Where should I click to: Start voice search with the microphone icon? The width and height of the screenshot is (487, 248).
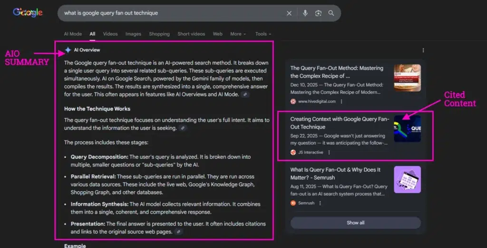point(305,13)
